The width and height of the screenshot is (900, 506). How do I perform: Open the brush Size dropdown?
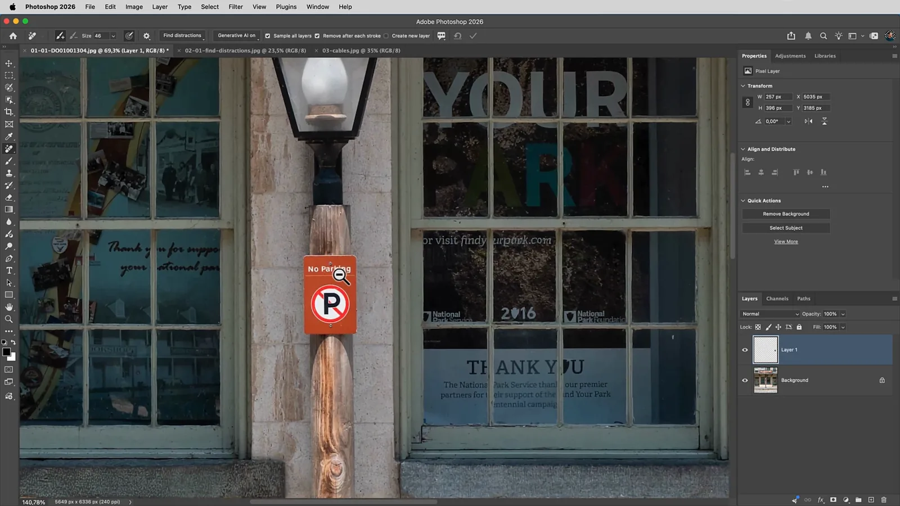click(x=113, y=35)
